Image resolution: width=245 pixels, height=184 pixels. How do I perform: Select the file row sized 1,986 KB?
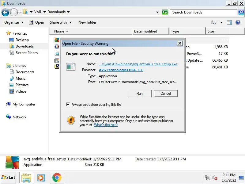141,47
